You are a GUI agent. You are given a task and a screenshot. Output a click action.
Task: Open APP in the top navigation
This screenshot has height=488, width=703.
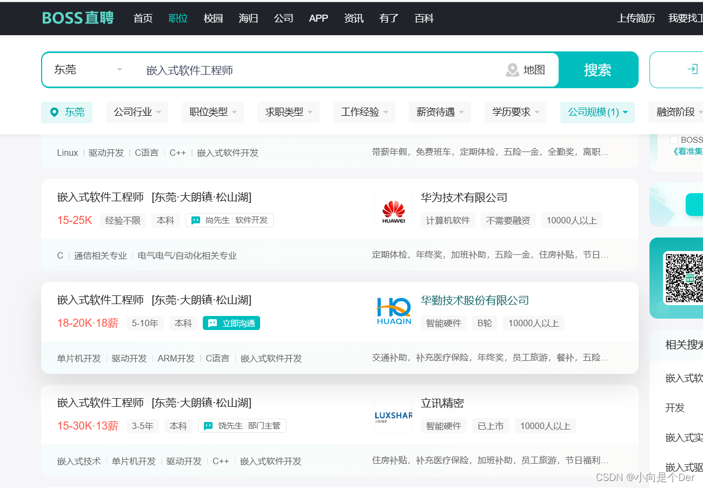[x=319, y=18]
